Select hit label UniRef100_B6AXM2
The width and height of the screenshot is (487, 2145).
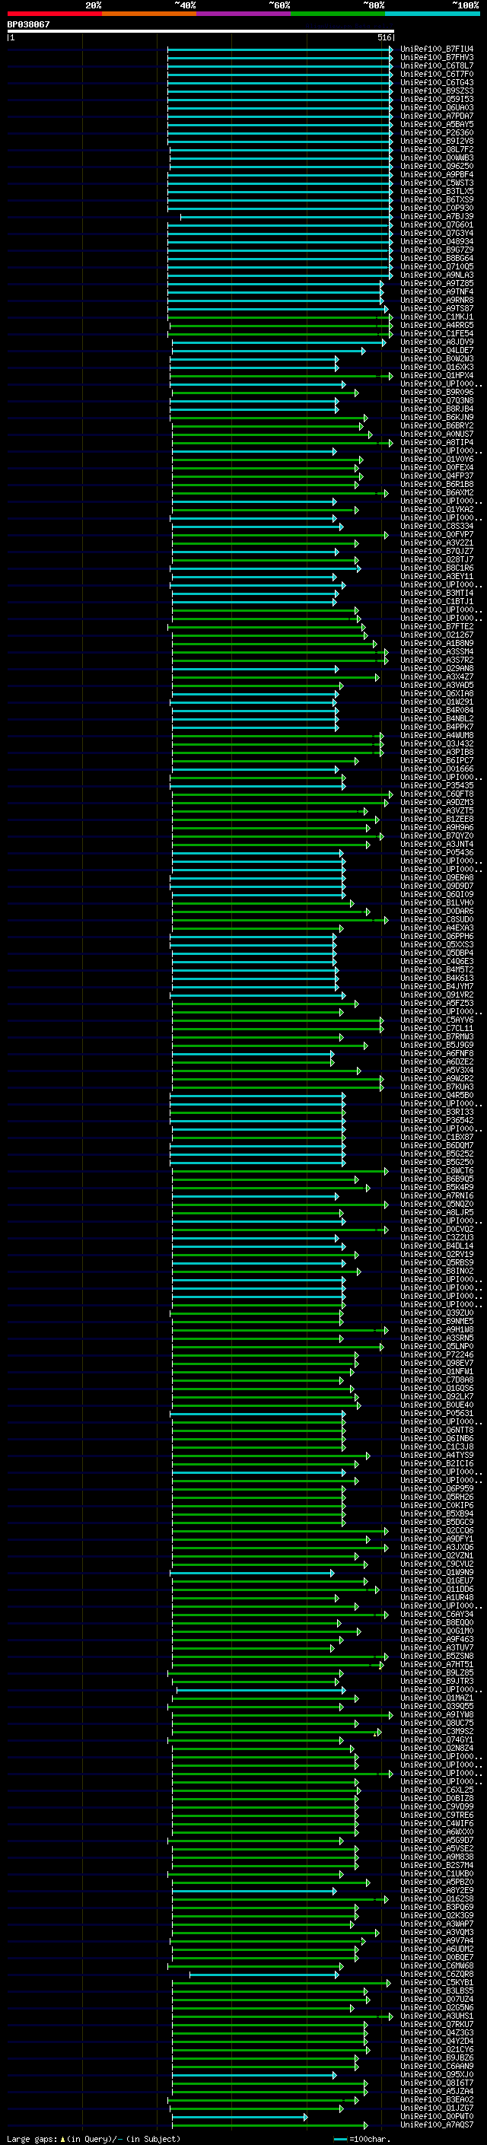[437, 493]
